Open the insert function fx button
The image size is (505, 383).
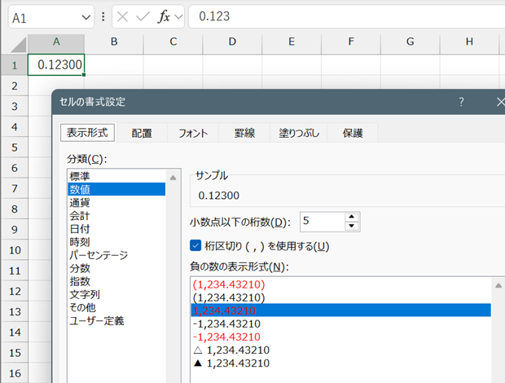click(164, 16)
